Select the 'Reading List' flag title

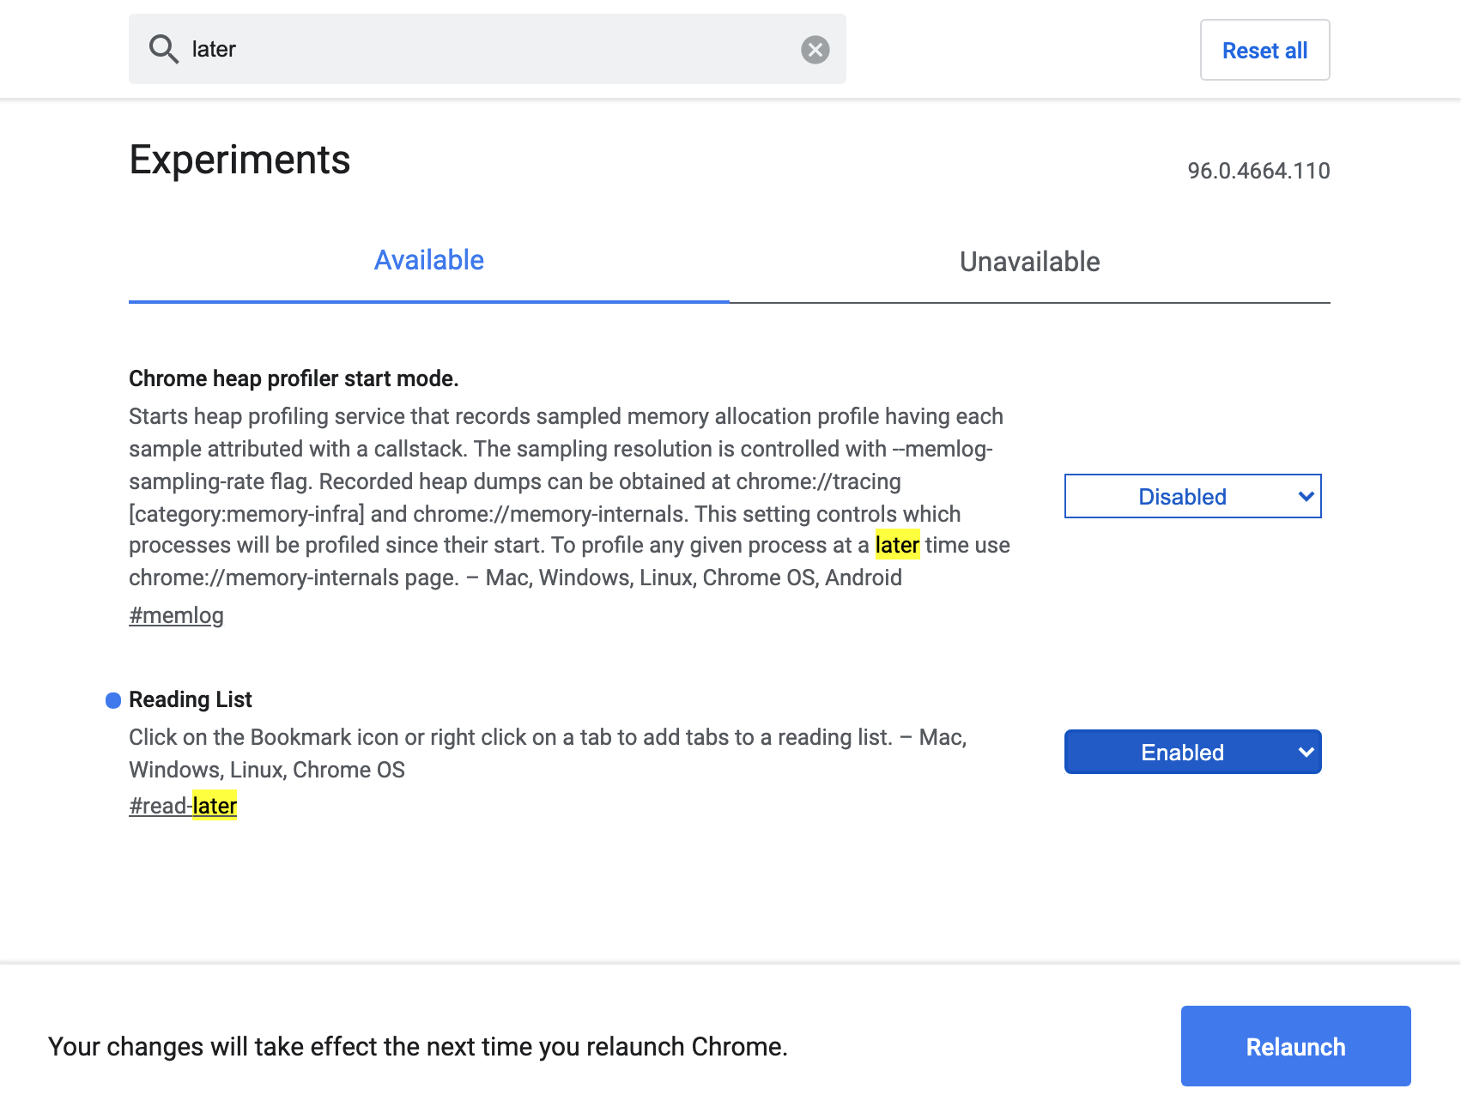pos(191,699)
